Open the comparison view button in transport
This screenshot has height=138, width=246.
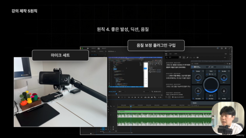[155, 97]
